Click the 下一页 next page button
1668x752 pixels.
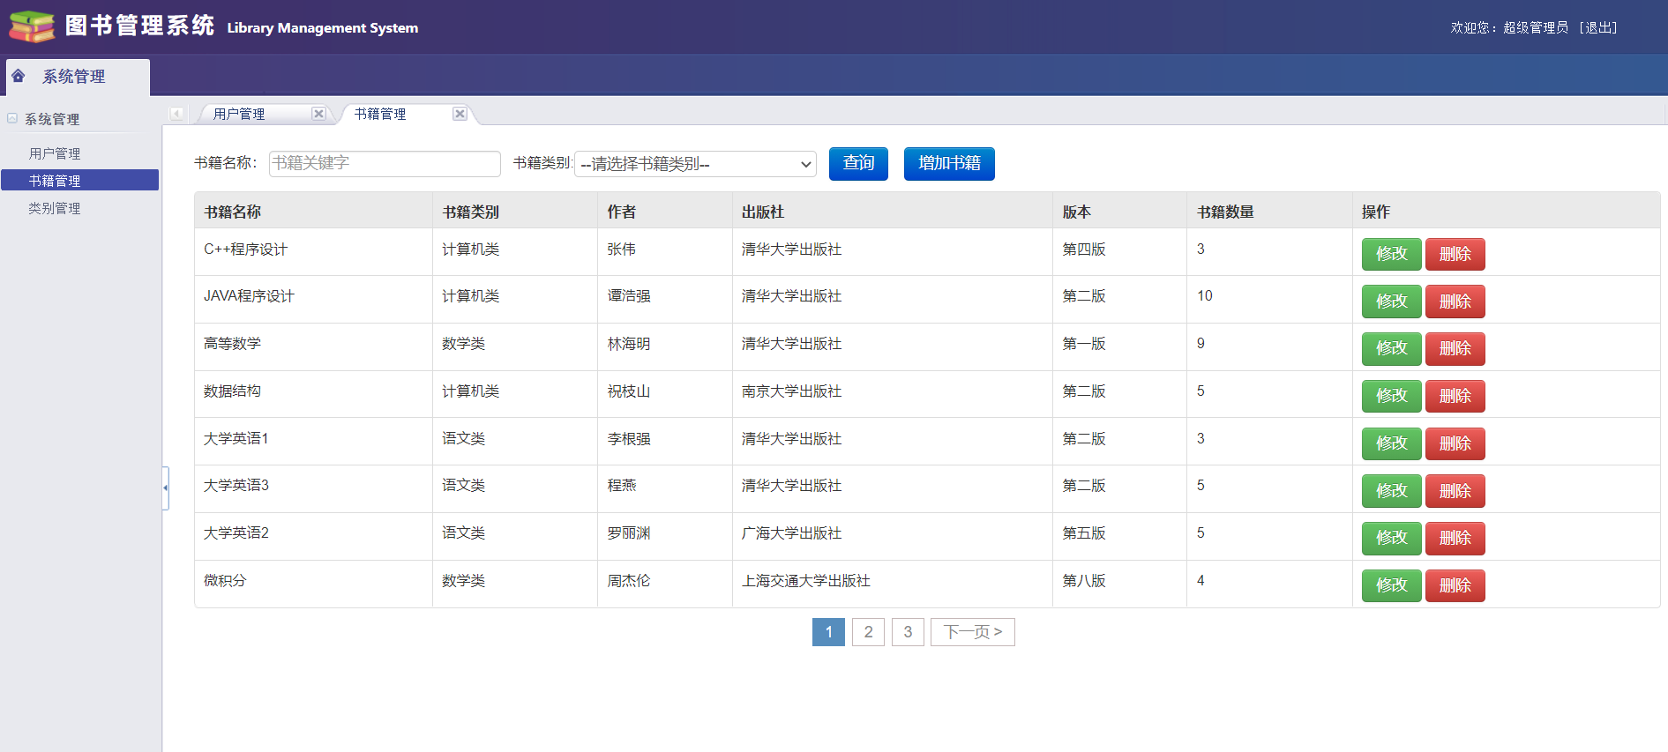973,632
